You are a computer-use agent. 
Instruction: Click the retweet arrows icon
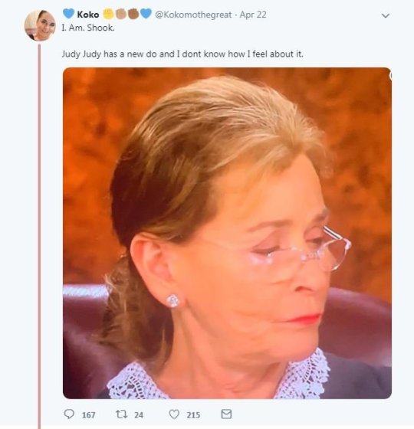tap(121, 414)
